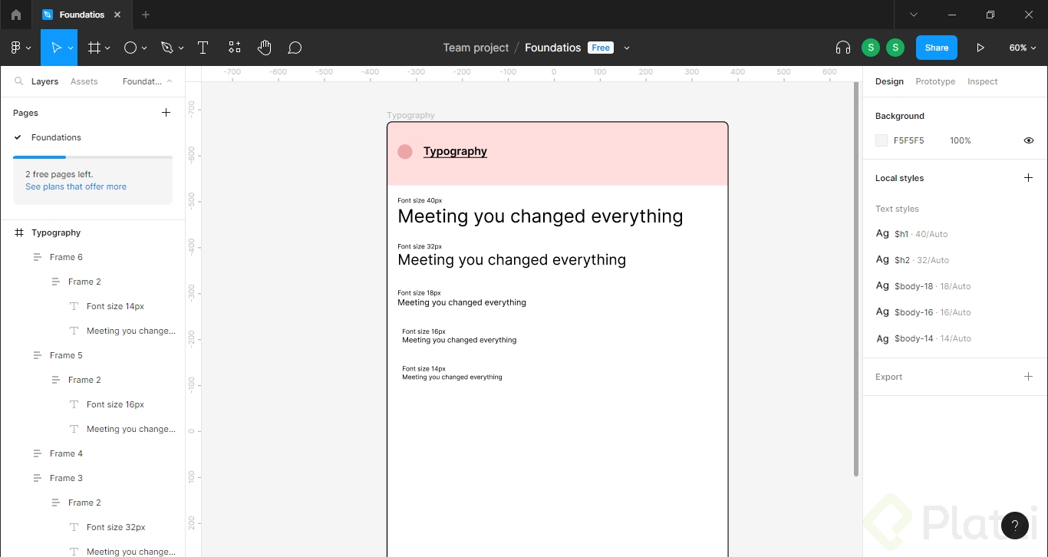Image resolution: width=1048 pixels, height=557 pixels.
Task: Add a new page with plus icon
Action: tap(166, 113)
